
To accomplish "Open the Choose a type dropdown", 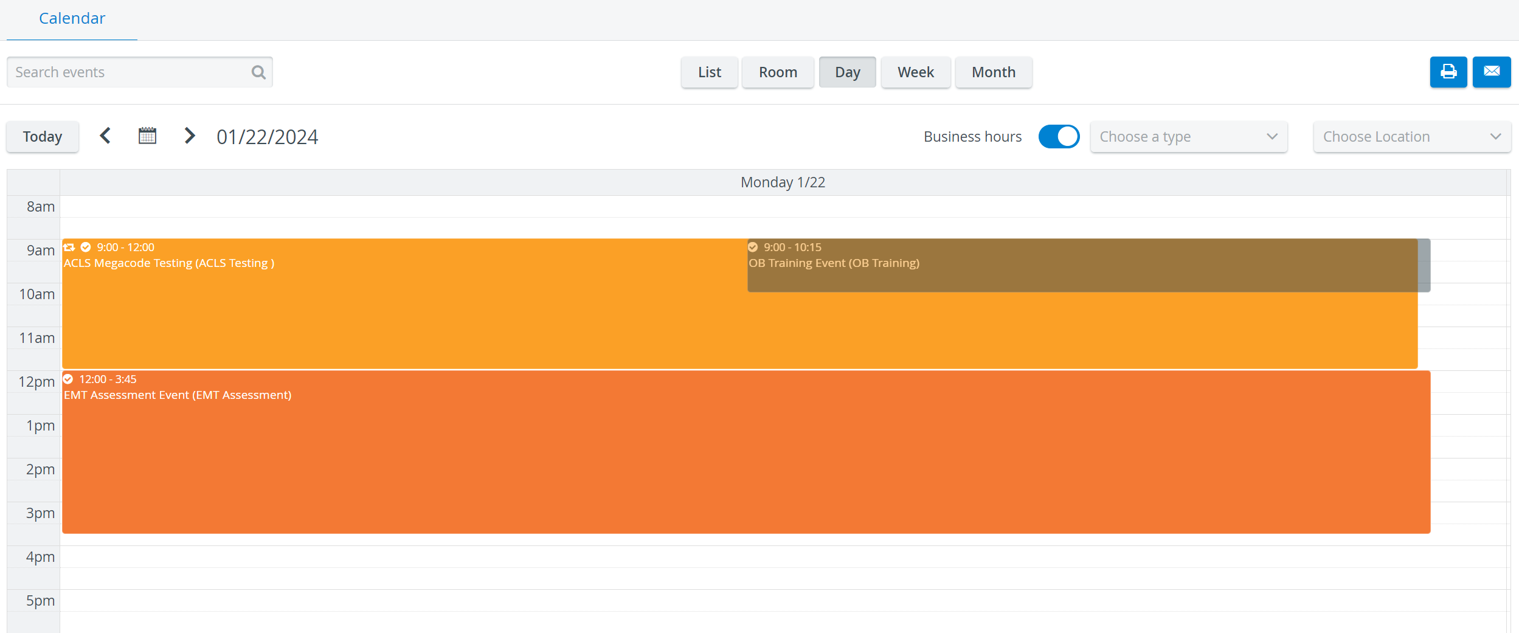I will tap(1189, 137).
